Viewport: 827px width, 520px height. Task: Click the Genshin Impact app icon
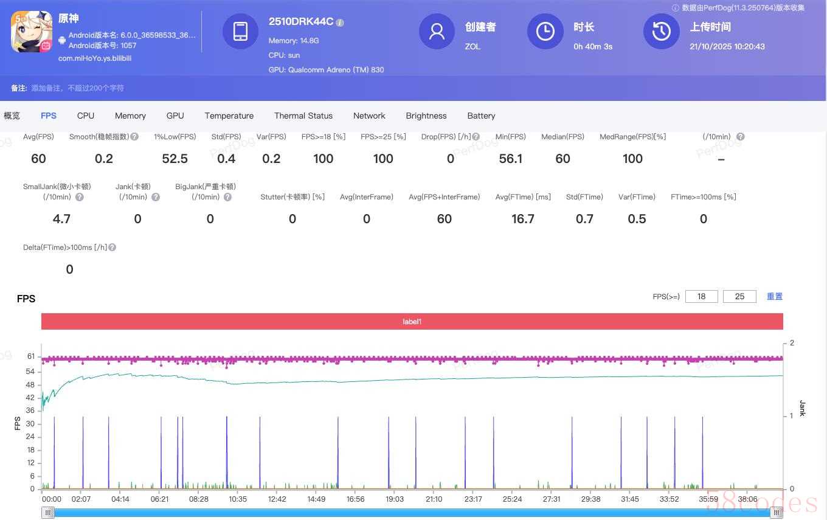click(x=31, y=32)
